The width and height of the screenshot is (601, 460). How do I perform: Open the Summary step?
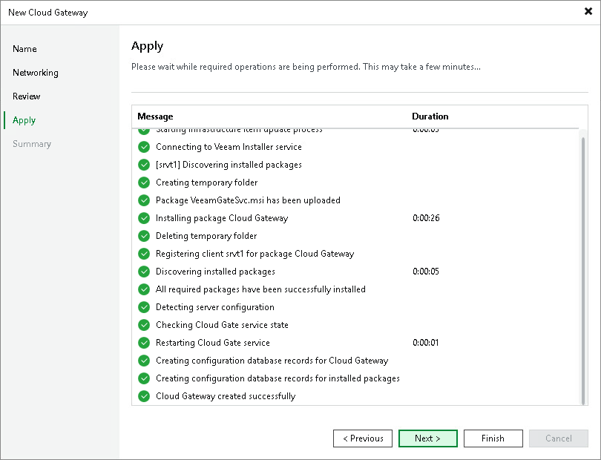pos(32,144)
